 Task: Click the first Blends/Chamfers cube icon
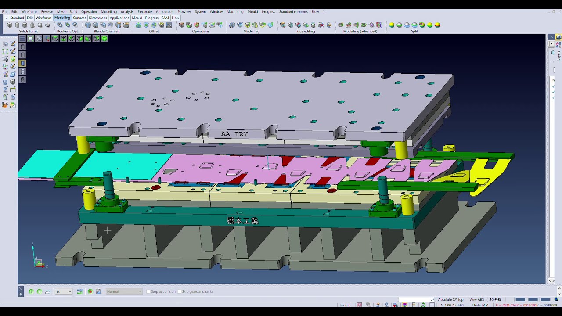coord(88,25)
